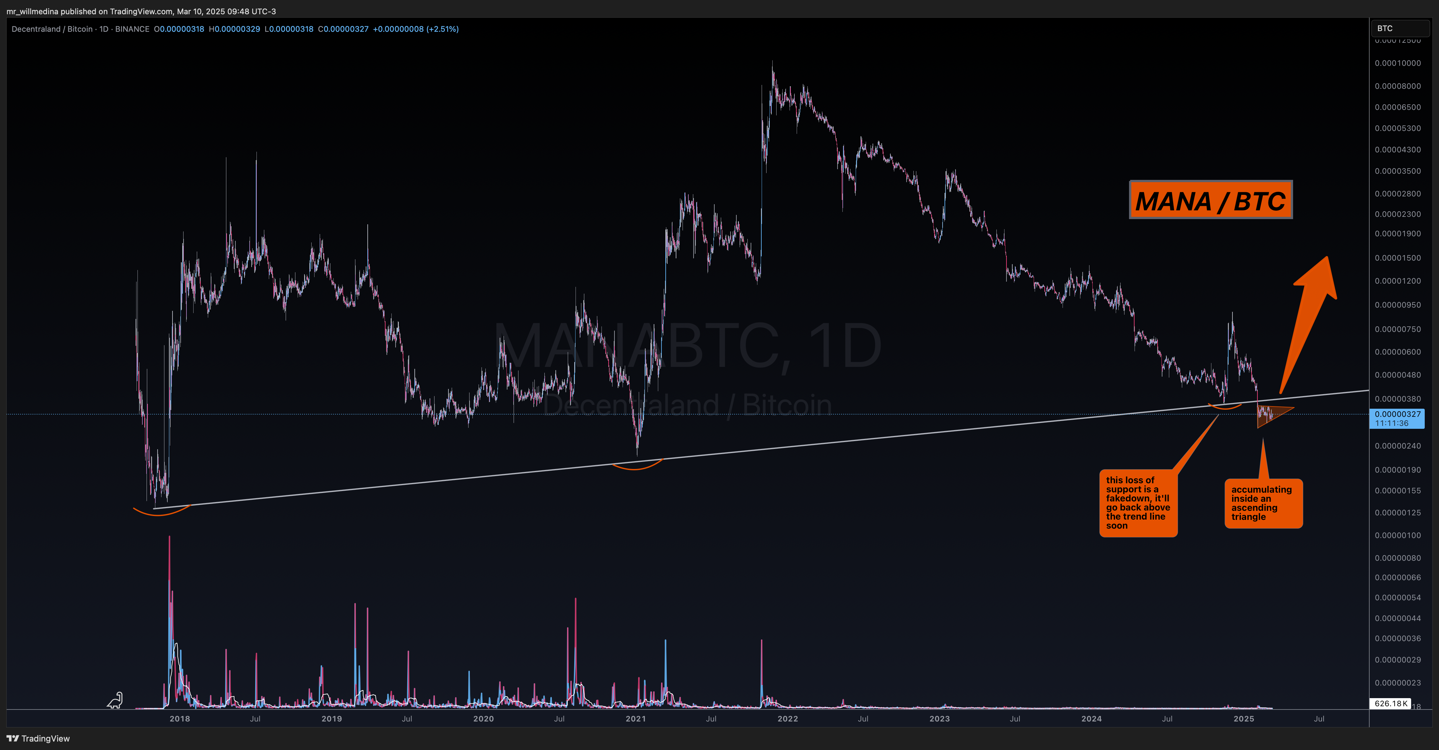Viewport: 1439px width, 750px height.
Task: Click the dinosaur icon beside the volume pane
Action: click(115, 700)
